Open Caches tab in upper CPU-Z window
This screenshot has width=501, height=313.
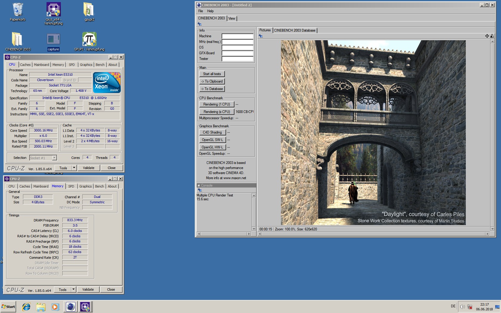coord(25,65)
